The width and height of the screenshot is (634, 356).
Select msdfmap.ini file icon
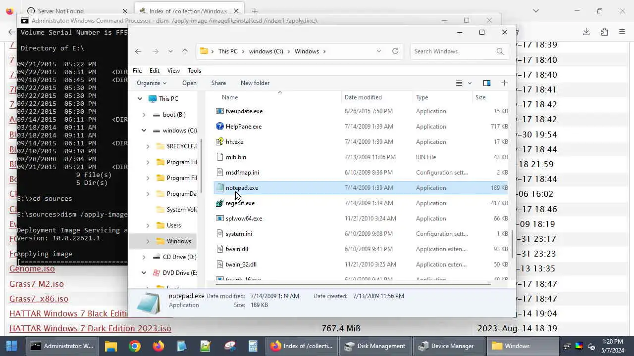click(220, 173)
